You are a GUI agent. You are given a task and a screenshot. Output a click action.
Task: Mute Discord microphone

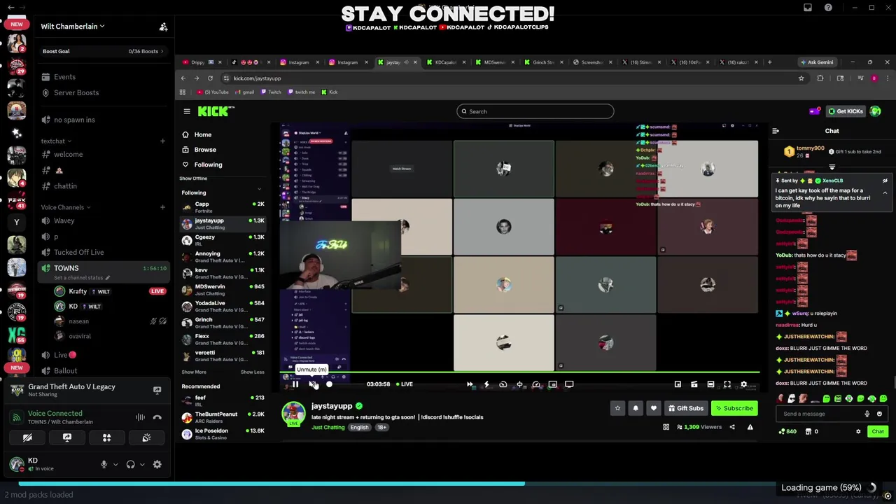[x=104, y=464]
